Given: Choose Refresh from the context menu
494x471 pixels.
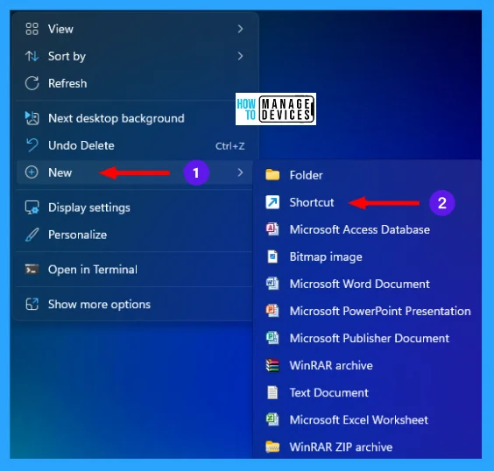Looking at the screenshot, I should (135, 83).
